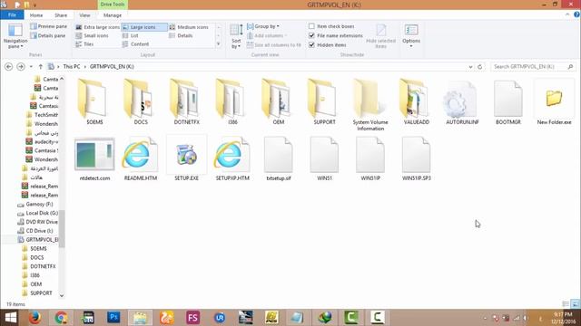Click the Back navigation arrow

pos(8,66)
